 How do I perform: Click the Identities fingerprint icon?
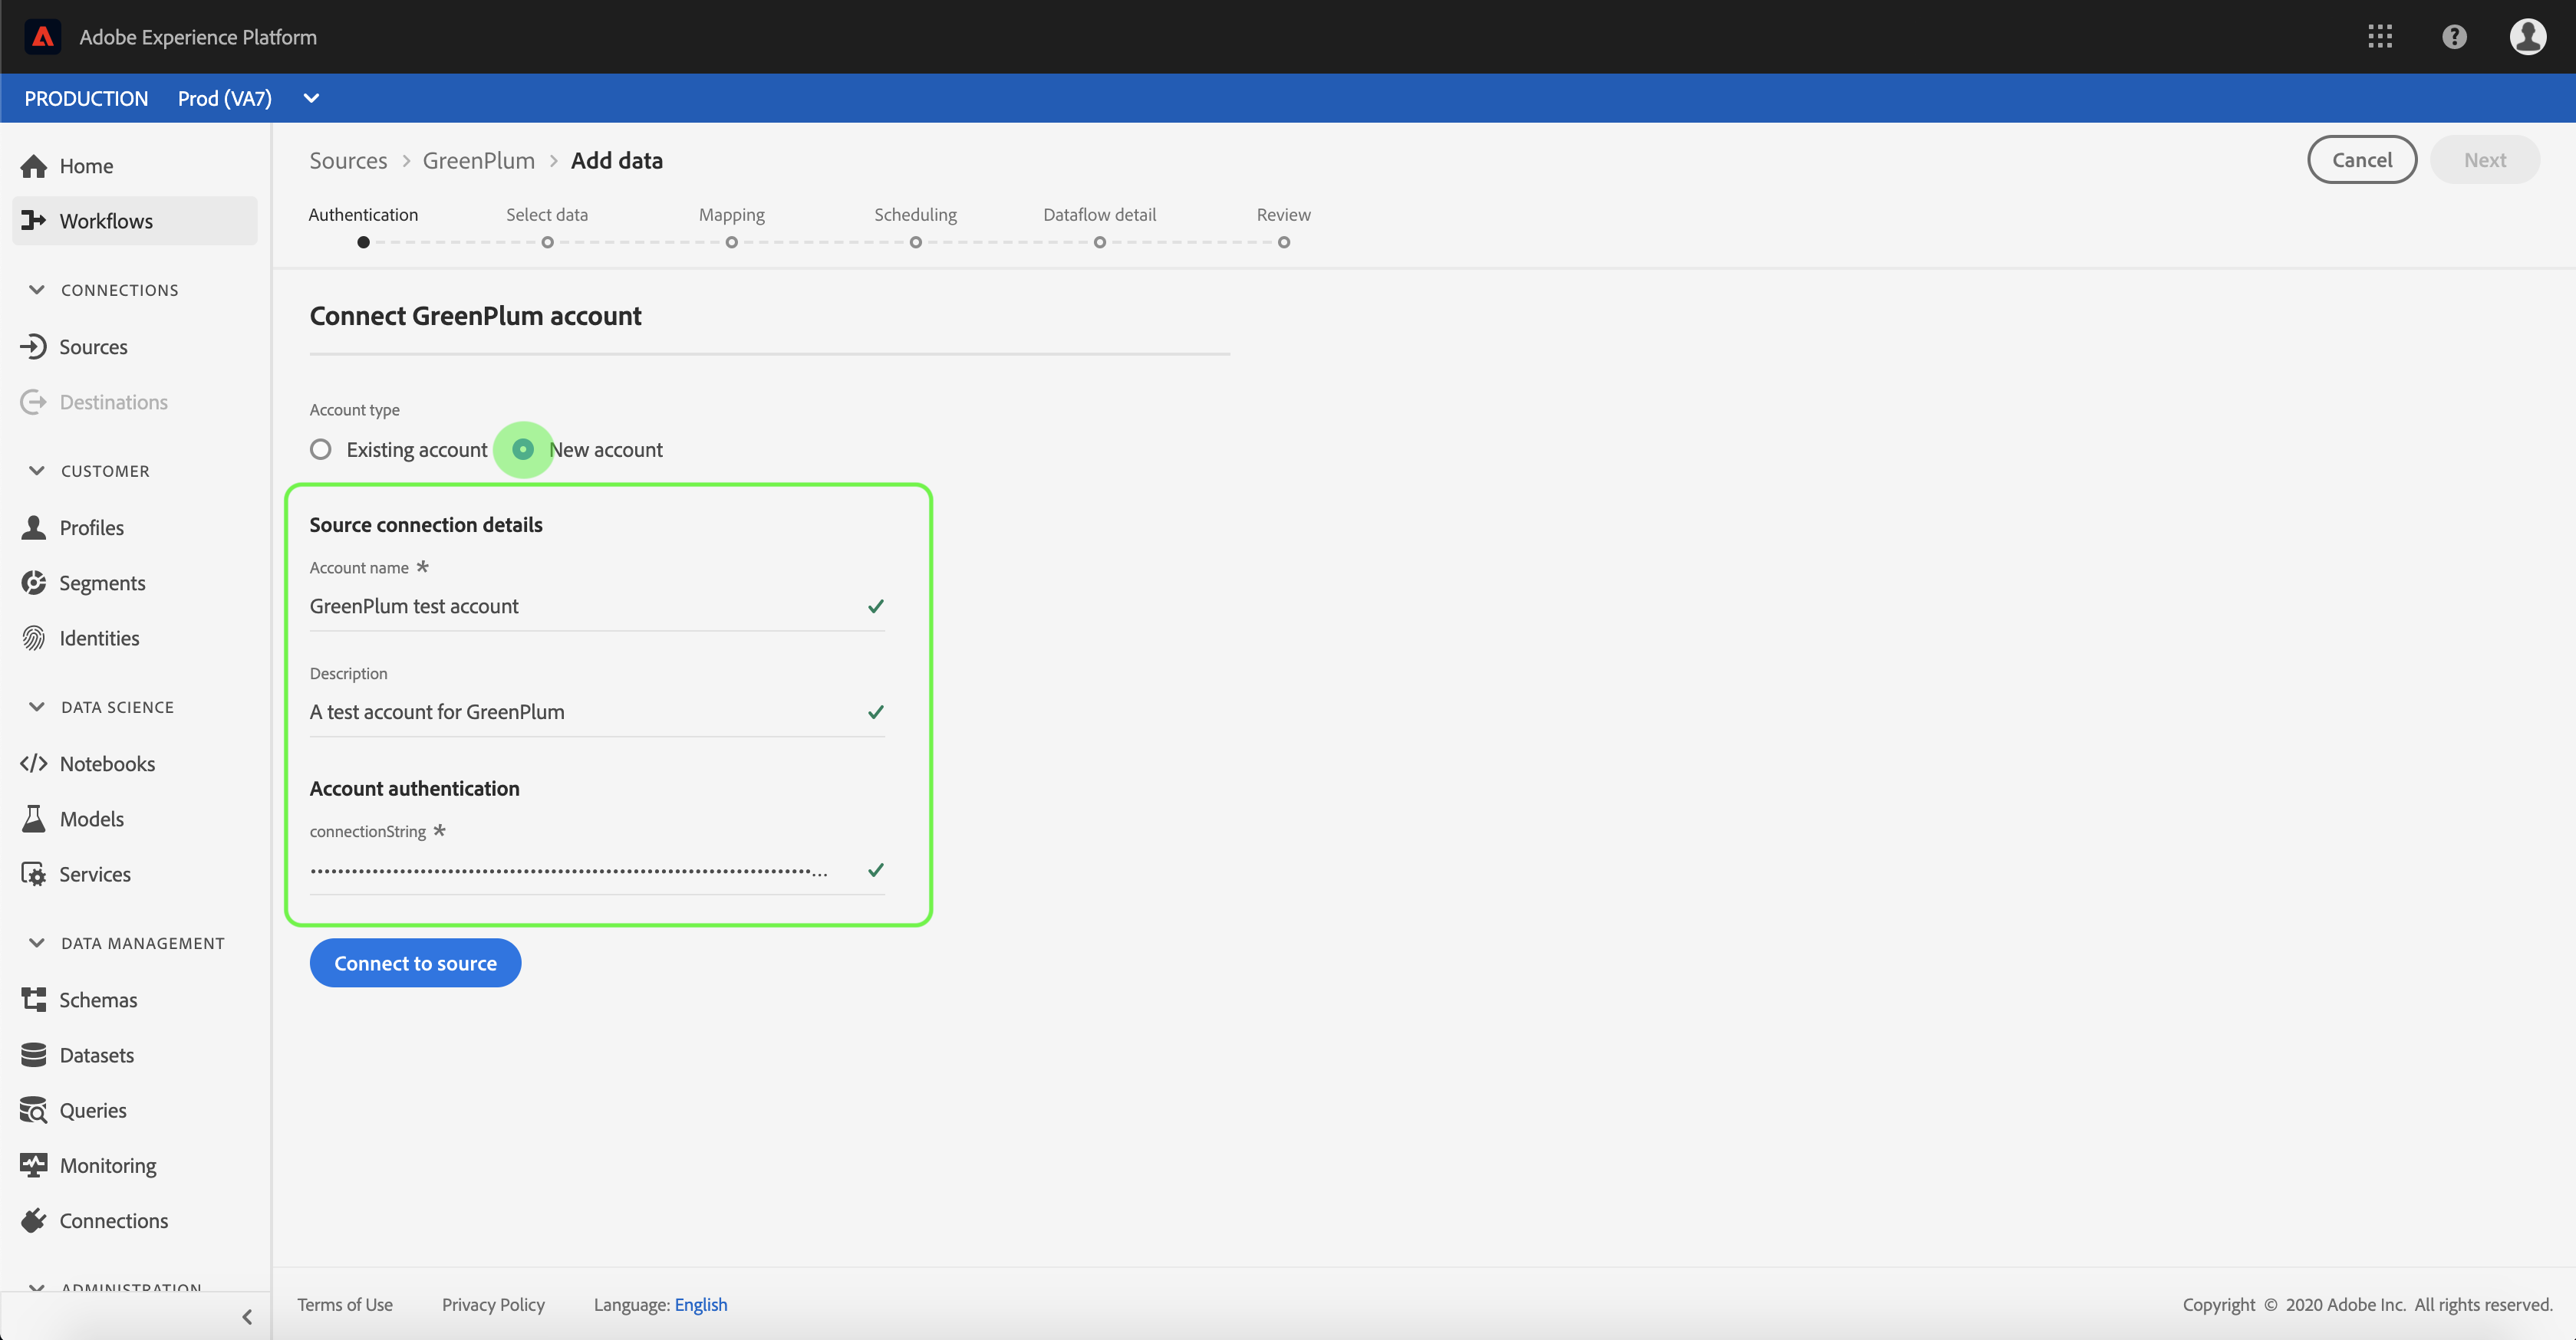[34, 638]
